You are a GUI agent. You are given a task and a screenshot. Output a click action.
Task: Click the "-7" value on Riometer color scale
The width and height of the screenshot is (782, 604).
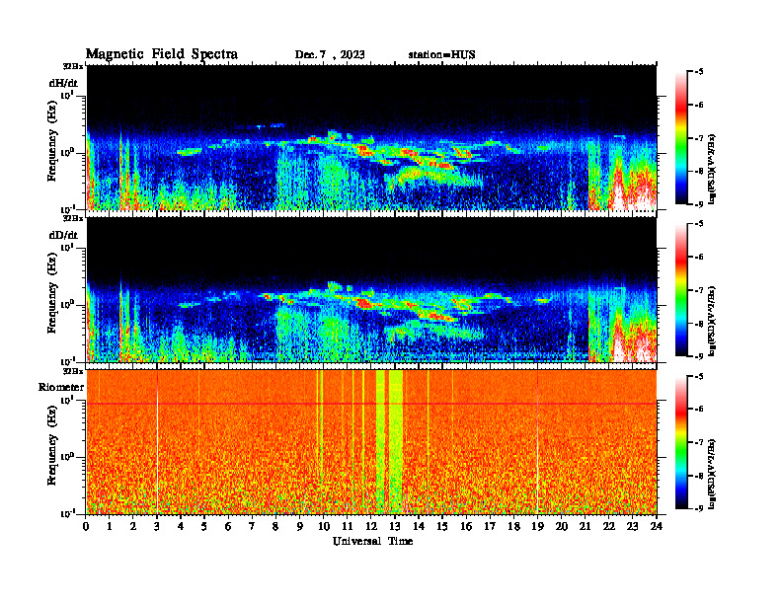(699, 442)
